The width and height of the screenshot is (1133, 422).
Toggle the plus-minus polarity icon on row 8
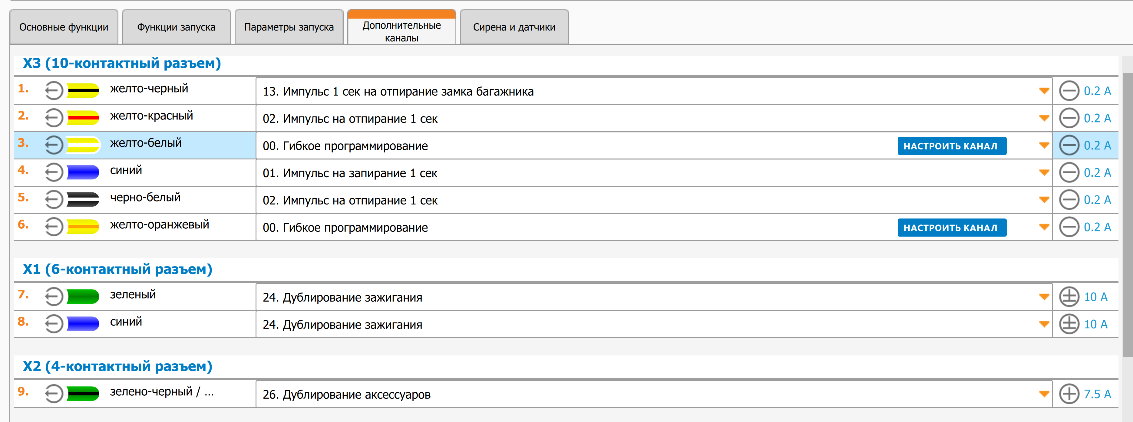click(x=1069, y=324)
